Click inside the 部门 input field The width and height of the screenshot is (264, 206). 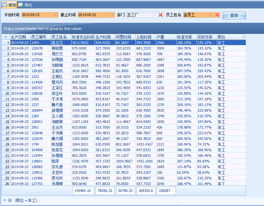[x=139, y=15]
